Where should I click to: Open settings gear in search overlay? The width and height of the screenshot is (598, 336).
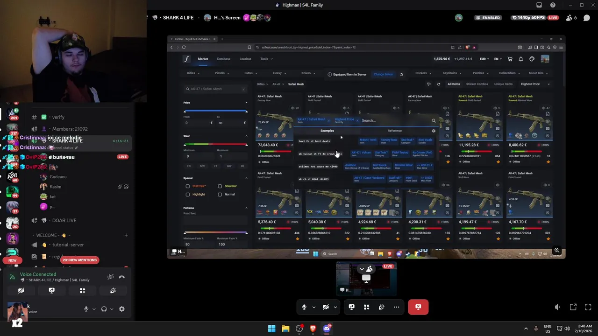click(434, 131)
